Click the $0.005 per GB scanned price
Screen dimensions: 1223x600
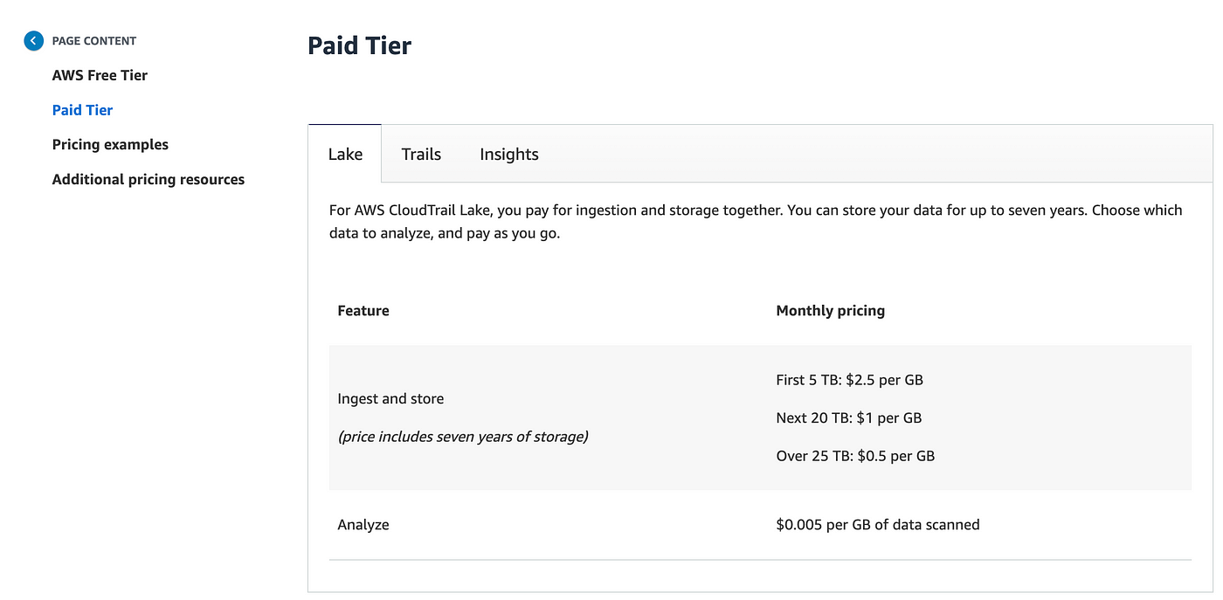[x=877, y=525]
